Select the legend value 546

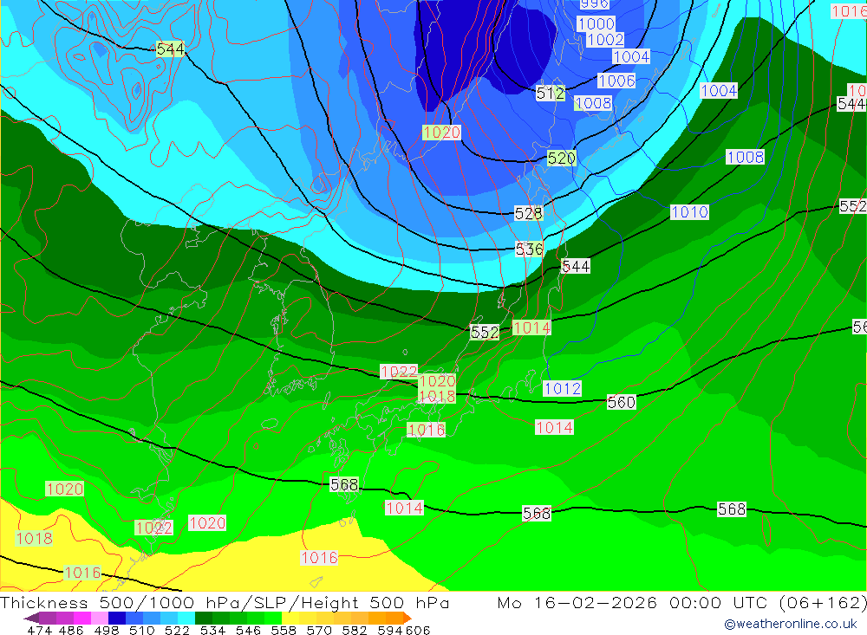point(248,630)
